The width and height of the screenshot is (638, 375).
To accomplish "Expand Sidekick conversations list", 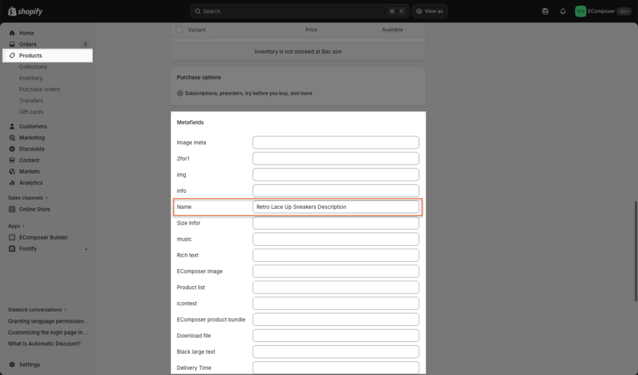I will pos(65,310).
